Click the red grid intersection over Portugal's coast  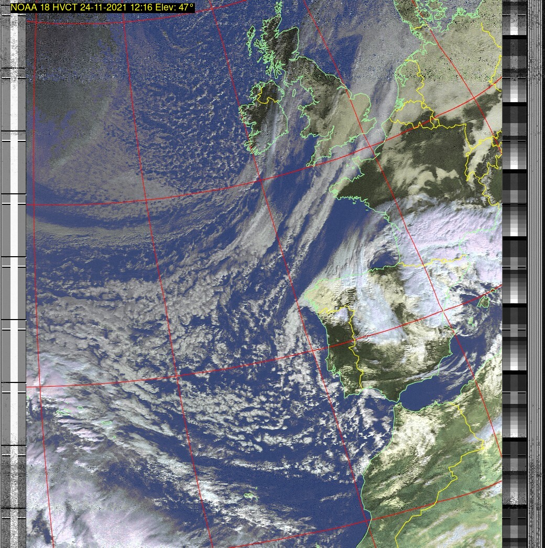[313, 350]
